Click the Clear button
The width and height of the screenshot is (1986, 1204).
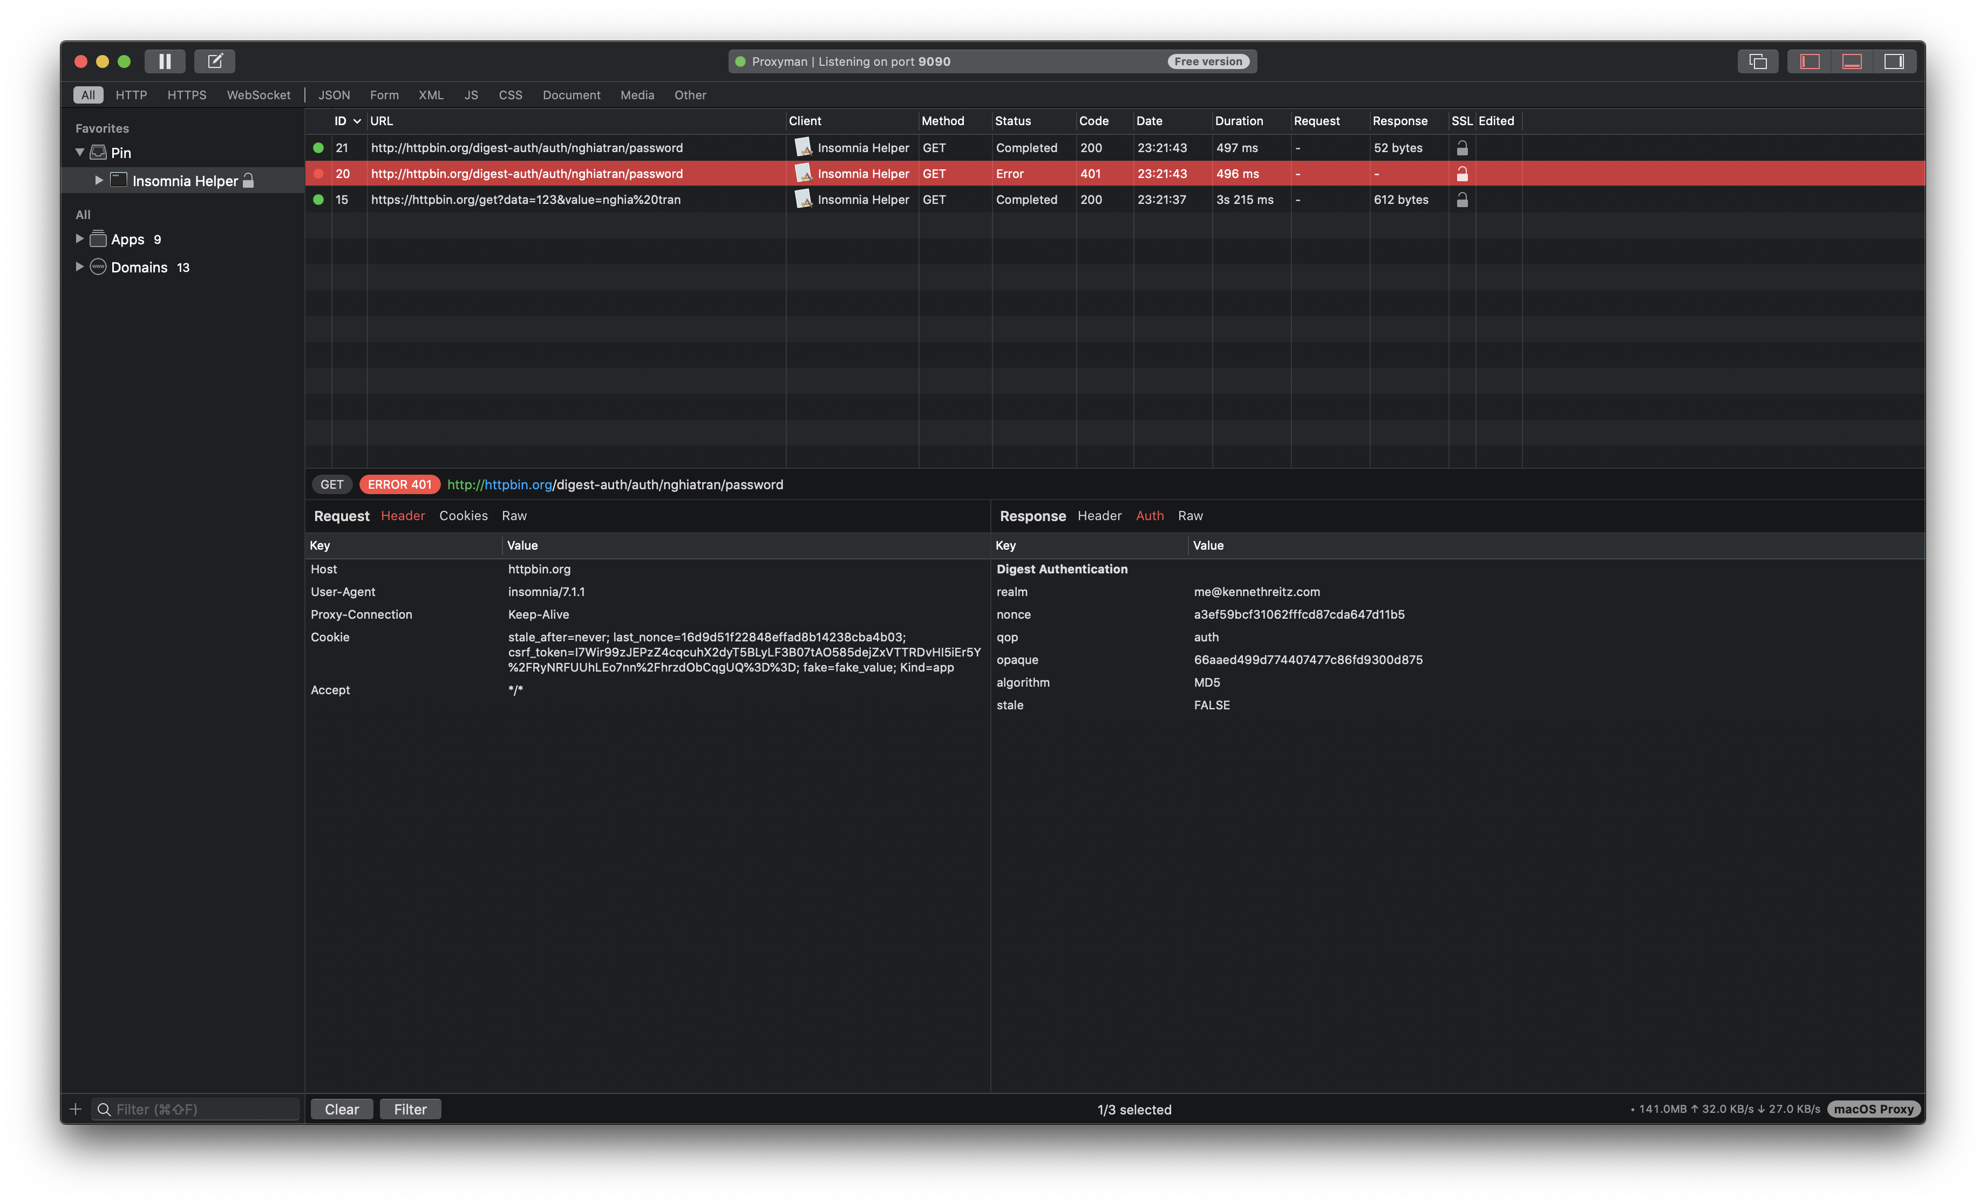342,1109
